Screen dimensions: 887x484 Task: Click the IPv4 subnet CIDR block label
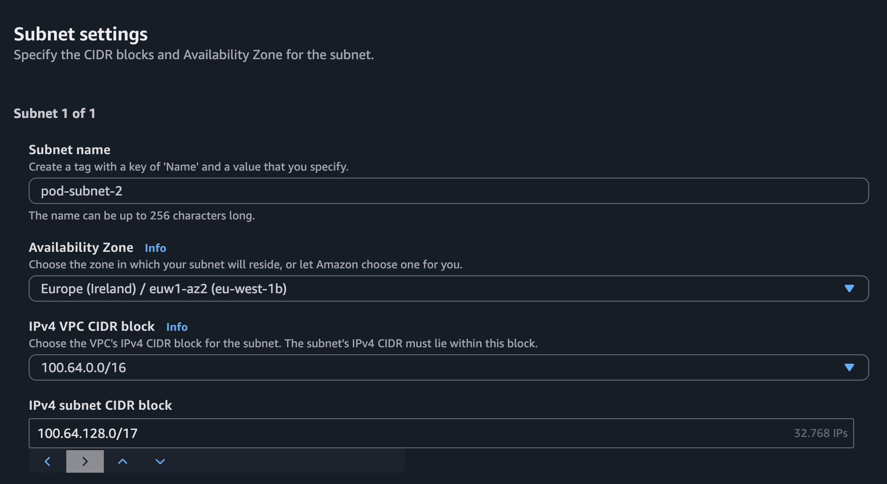(x=100, y=406)
